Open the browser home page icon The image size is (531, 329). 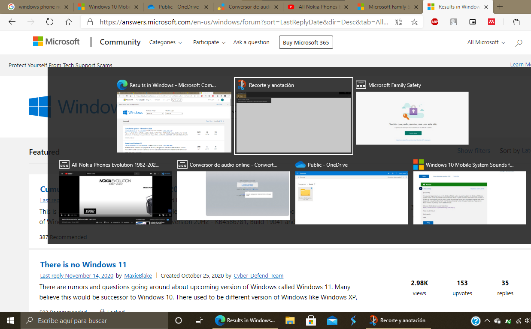pos(69,22)
